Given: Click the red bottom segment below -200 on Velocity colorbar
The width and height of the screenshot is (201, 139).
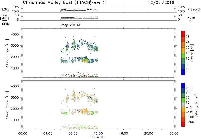Looking at the screenshot, I should coord(183,124).
